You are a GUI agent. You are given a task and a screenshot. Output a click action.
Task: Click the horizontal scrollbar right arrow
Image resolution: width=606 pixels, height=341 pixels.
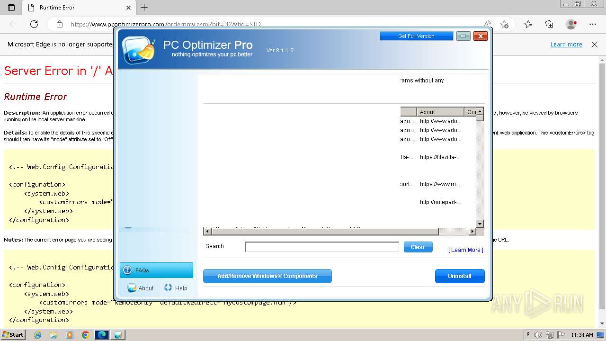point(472,232)
